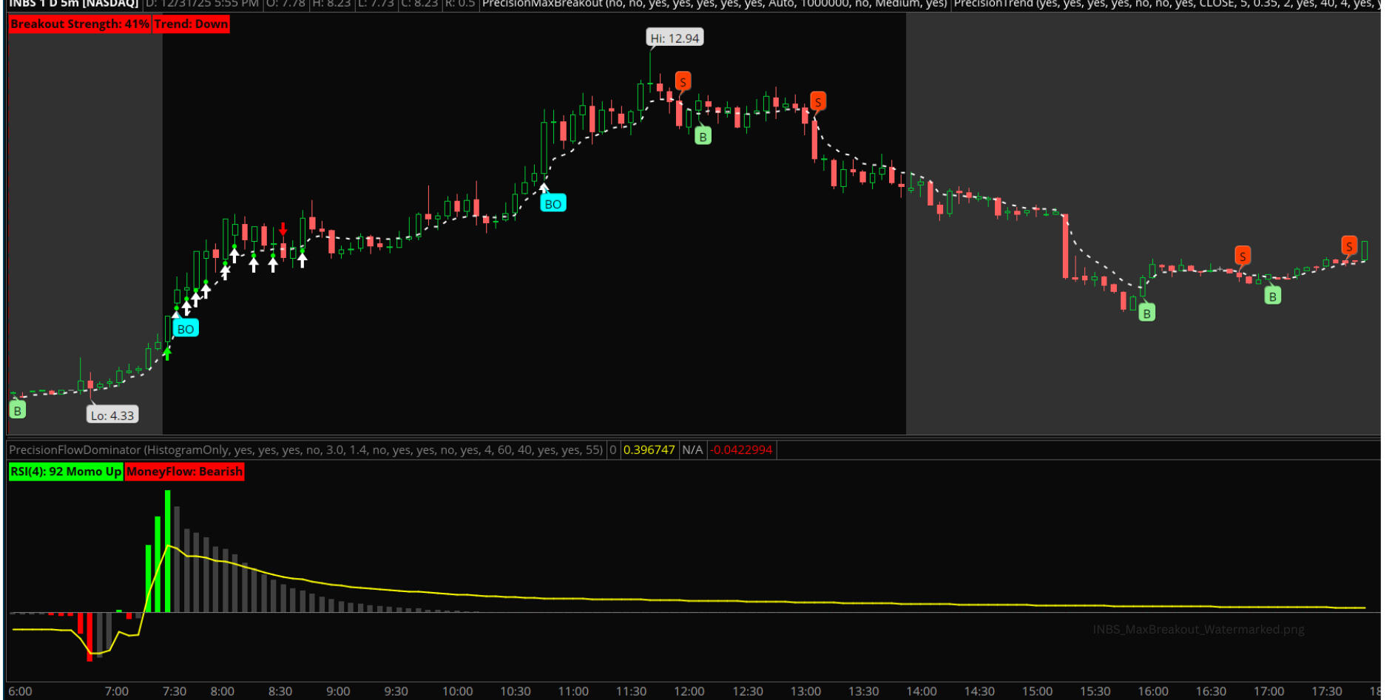The width and height of the screenshot is (1395, 700).
Task: Click the green B marker beside the Lo label
Action: click(x=18, y=410)
